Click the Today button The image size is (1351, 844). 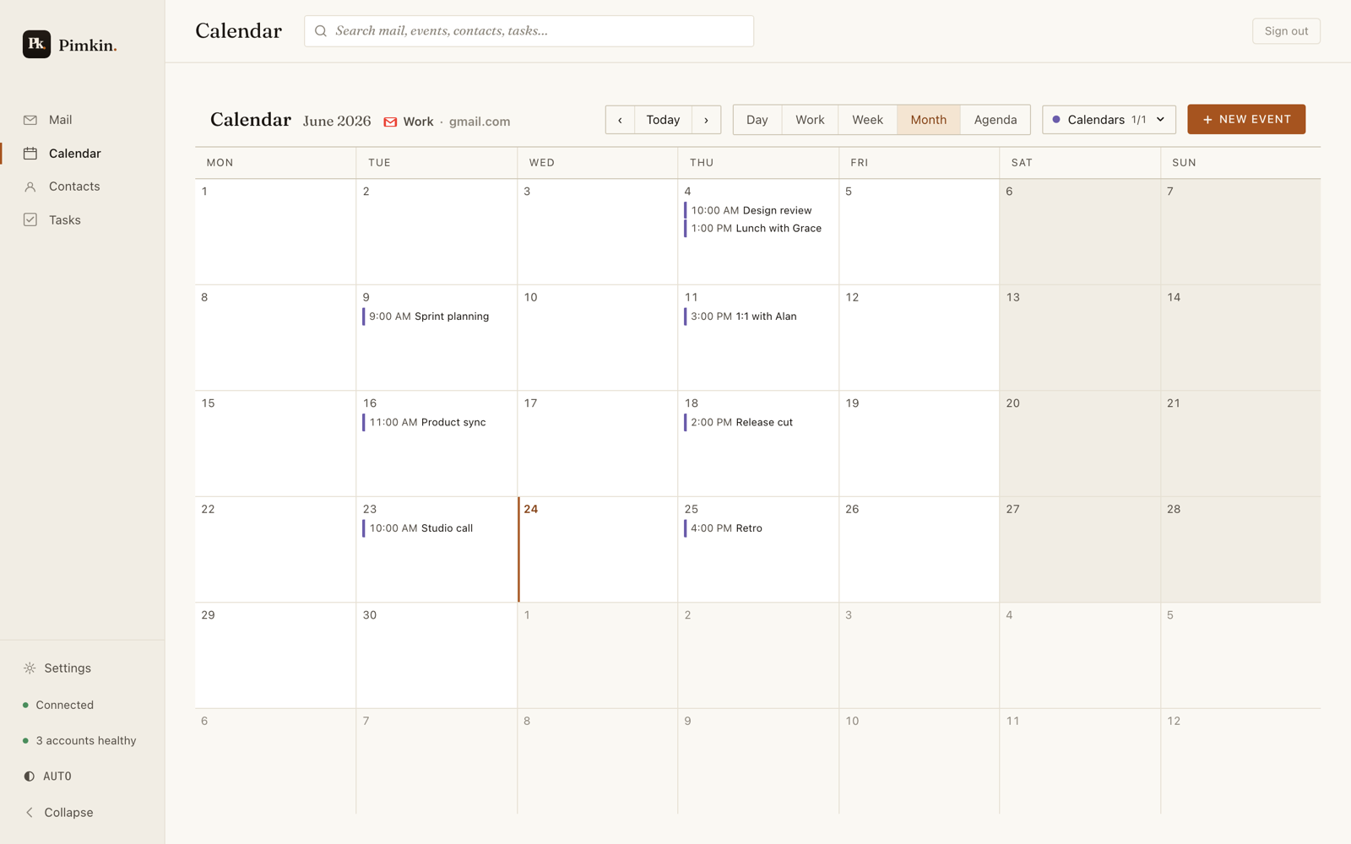click(663, 120)
